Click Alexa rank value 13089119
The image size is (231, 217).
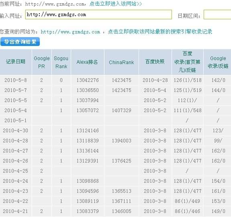pos(88,201)
